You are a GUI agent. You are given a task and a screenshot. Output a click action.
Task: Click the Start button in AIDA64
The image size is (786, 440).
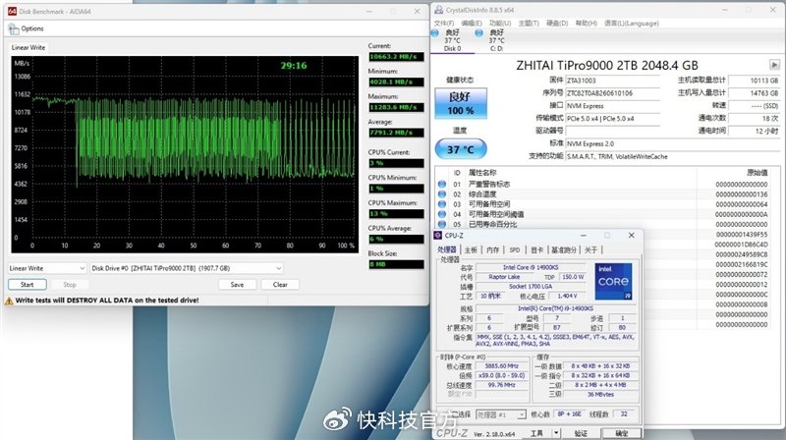(x=28, y=285)
